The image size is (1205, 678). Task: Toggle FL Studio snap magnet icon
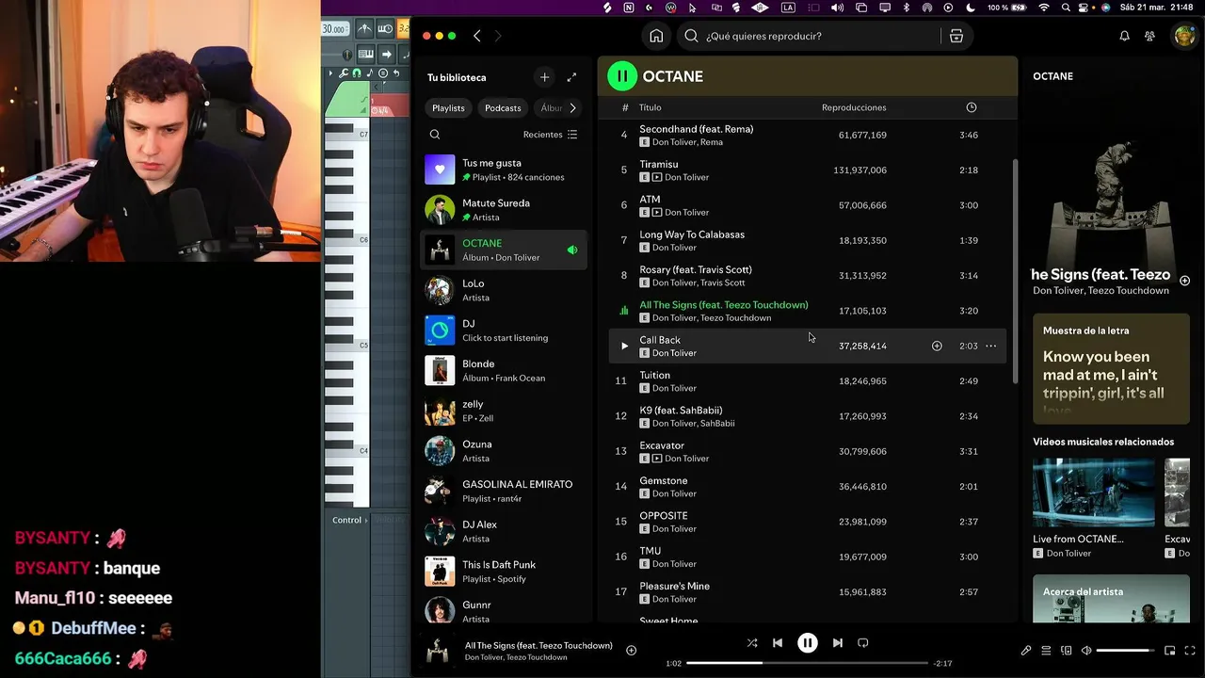click(x=357, y=73)
